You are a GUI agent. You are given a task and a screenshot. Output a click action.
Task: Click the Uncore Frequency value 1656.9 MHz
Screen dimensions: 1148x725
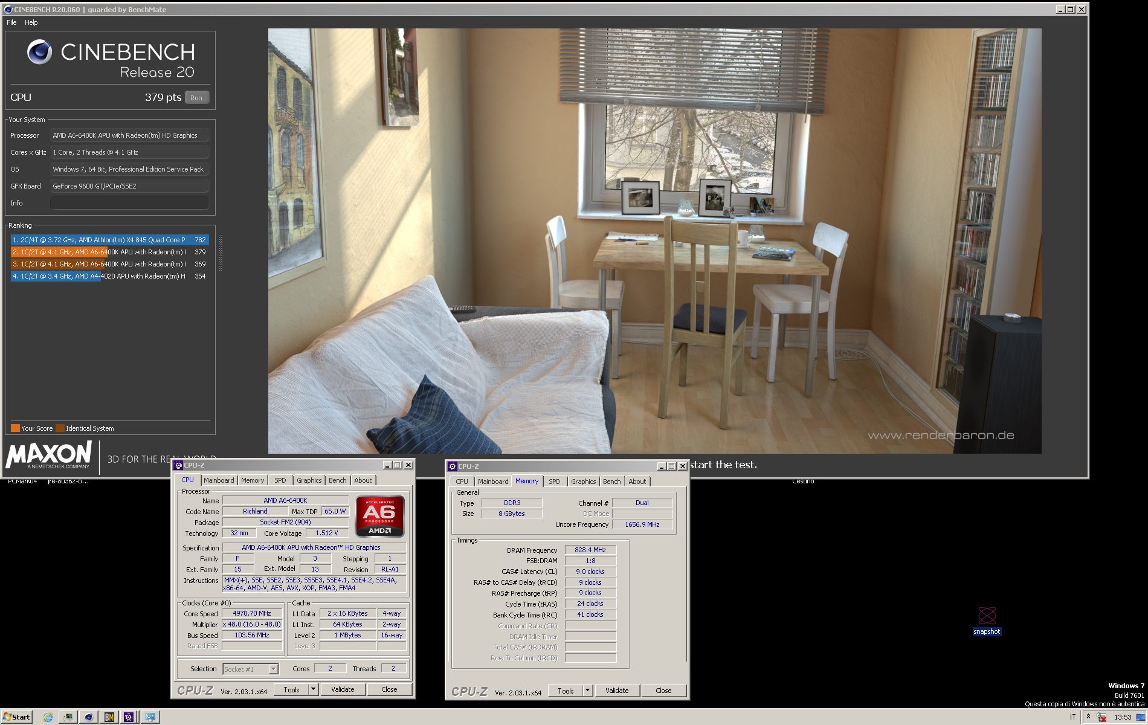[x=642, y=524]
